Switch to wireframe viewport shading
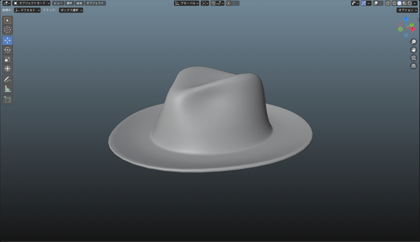The width and height of the screenshot is (420, 242). [x=394, y=3]
